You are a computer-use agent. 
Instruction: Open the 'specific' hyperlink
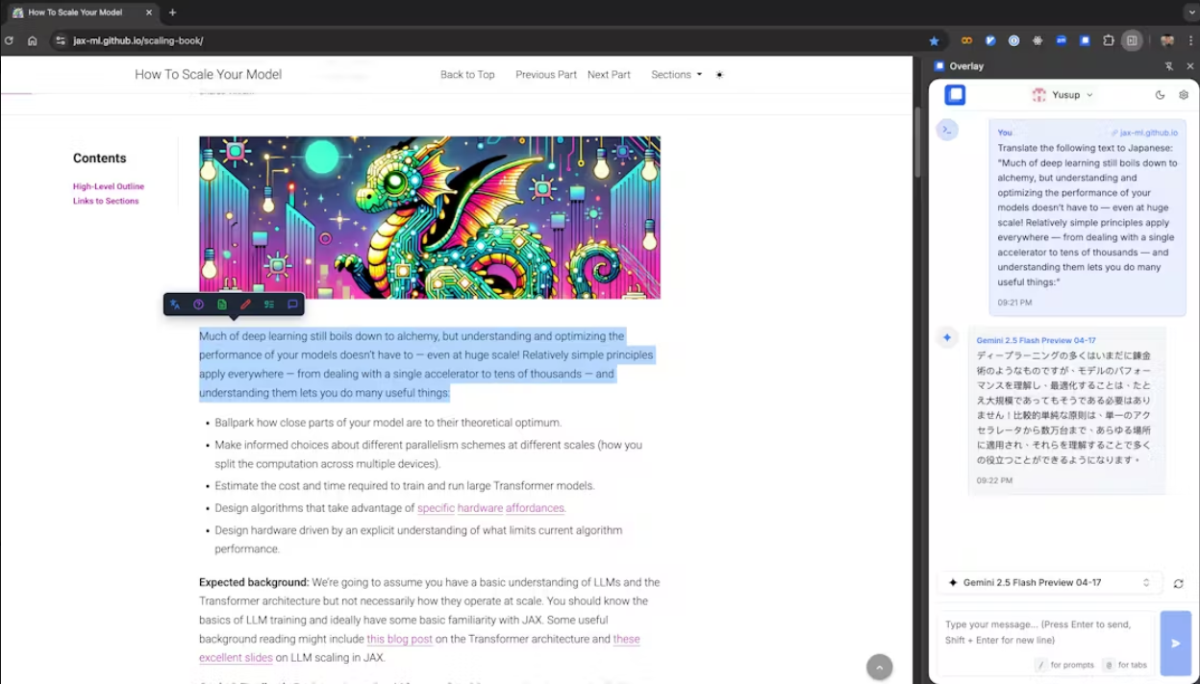[x=436, y=508]
